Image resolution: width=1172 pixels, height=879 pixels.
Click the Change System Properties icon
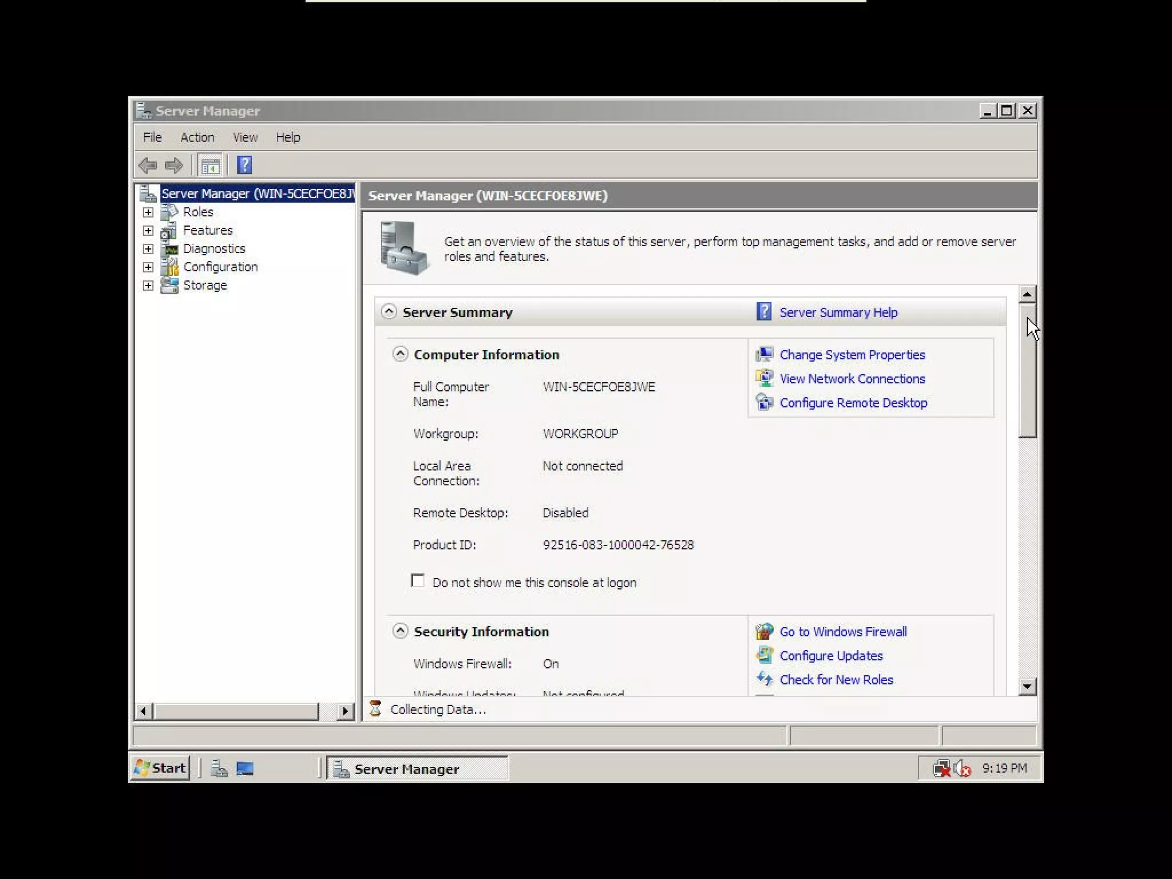click(x=765, y=355)
